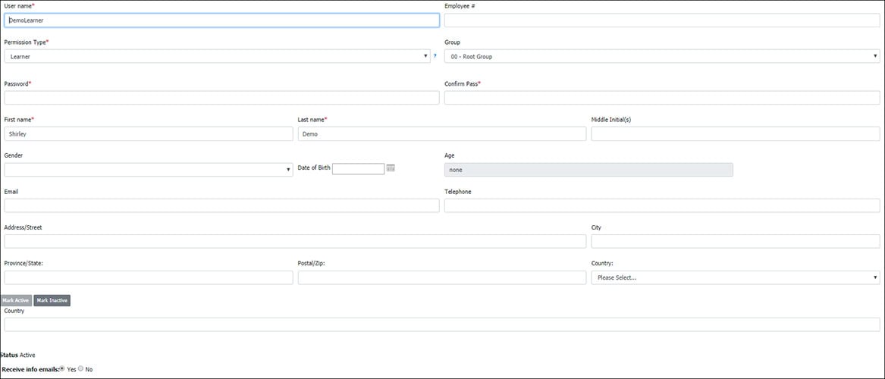Open the Country Please Select dropdown

[x=735, y=277]
